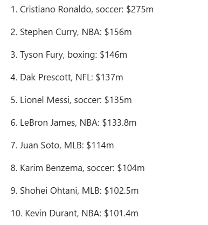Image resolution: width=208 pixels, height=225 pixels.
Task: Click the $133.8m amount for LeBron
Action: [x=119, y=122]
